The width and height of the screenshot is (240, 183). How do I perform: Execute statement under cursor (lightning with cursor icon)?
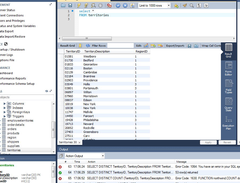(x=86, y=6)
